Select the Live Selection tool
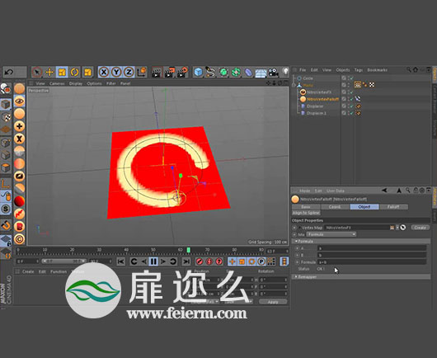The height and width of the screenshot is (358, 437). (37, 73)
